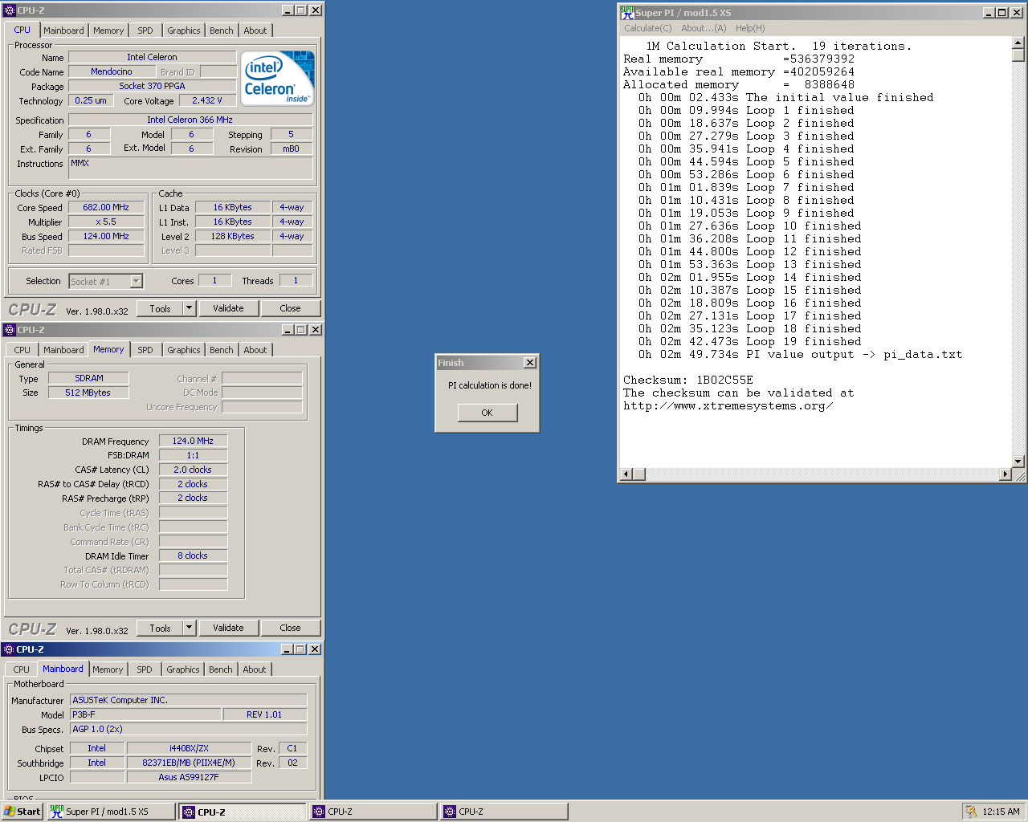Click Validate in top CPU-Z window
The image size is (1028, 822).
pos(228,308)
